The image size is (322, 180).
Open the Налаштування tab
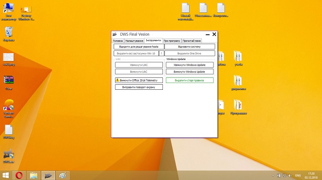(x=134, y=41)
